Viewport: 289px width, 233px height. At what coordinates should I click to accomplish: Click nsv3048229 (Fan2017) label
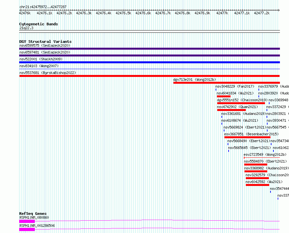(x=235, y=86)
